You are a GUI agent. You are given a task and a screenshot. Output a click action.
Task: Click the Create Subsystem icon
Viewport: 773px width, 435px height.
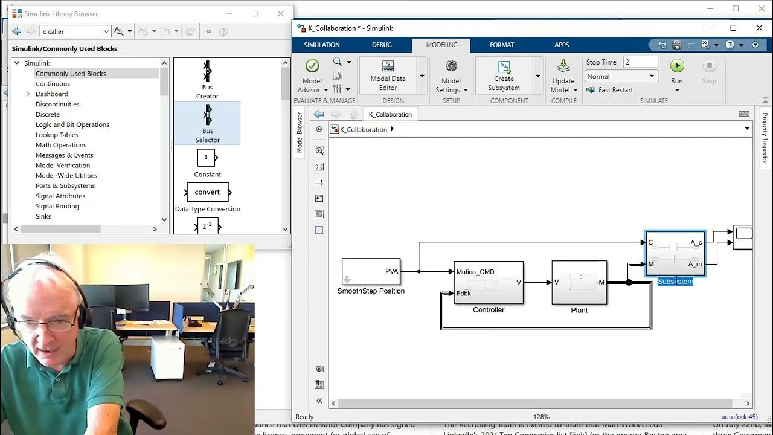(x=504, y=66)
